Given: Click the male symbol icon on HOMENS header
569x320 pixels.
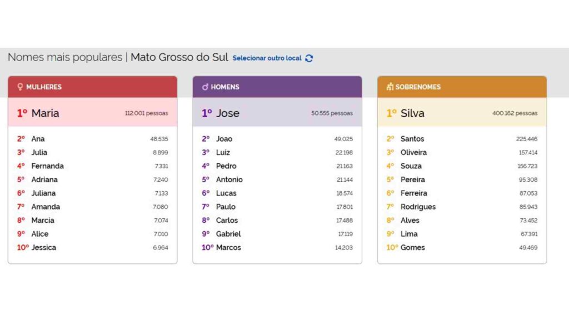Looking at the screenshot, I should click(x=204, y=87).
